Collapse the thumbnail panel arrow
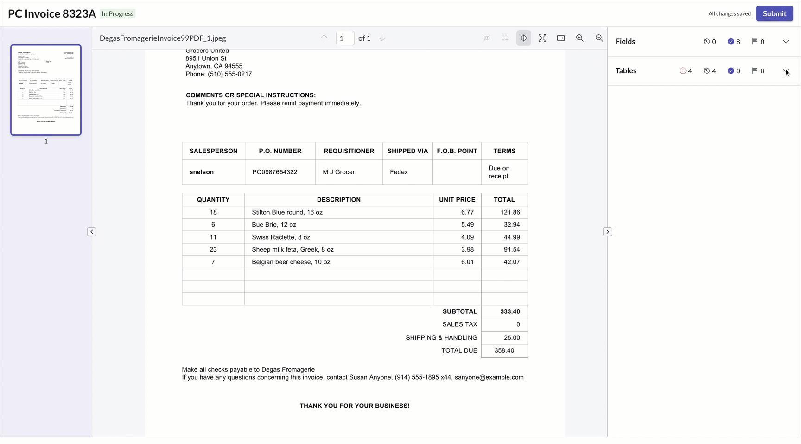 point(92,232)
